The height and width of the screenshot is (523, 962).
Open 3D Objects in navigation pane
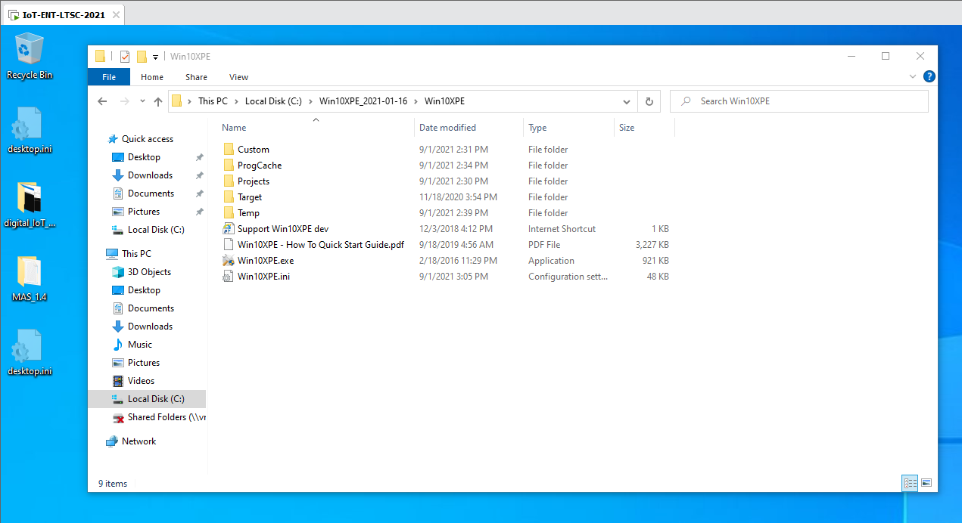149,272
